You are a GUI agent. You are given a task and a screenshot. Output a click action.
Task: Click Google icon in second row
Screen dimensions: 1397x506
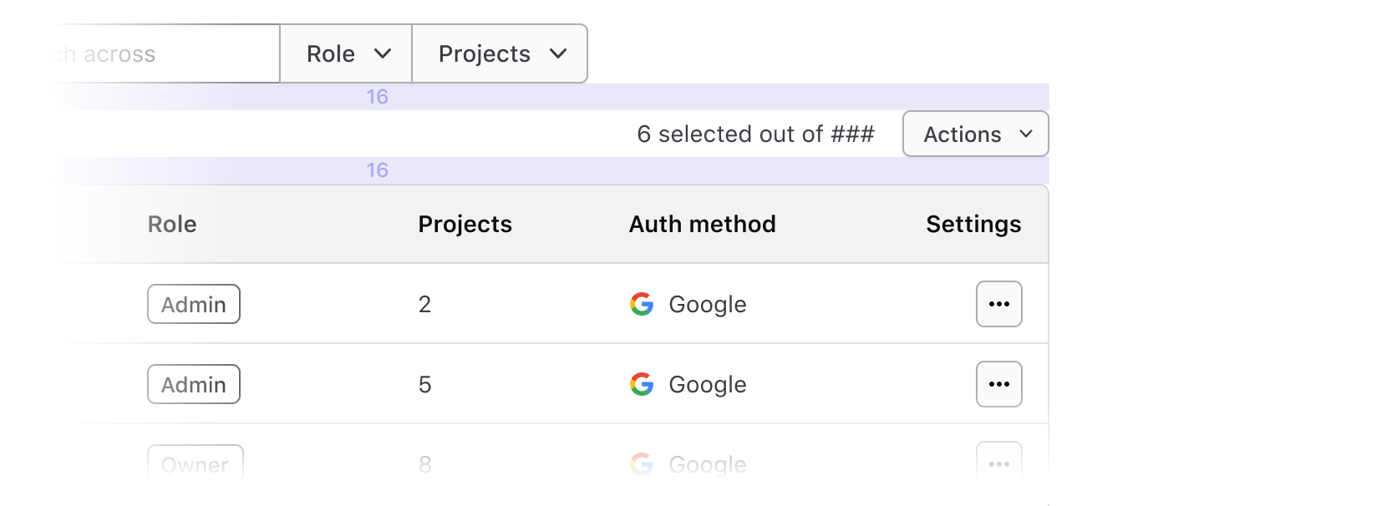pos(642,384)
